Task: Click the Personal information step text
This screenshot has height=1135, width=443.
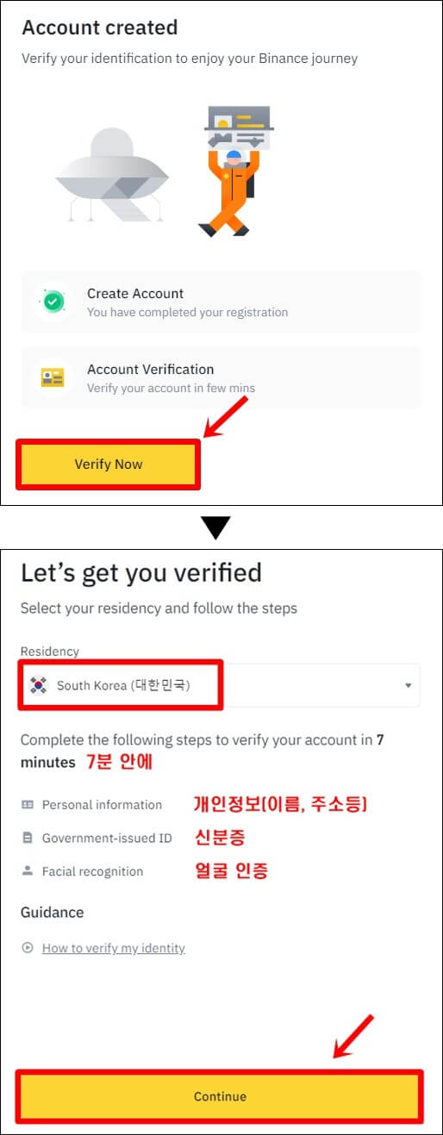Action: (102, 804)
